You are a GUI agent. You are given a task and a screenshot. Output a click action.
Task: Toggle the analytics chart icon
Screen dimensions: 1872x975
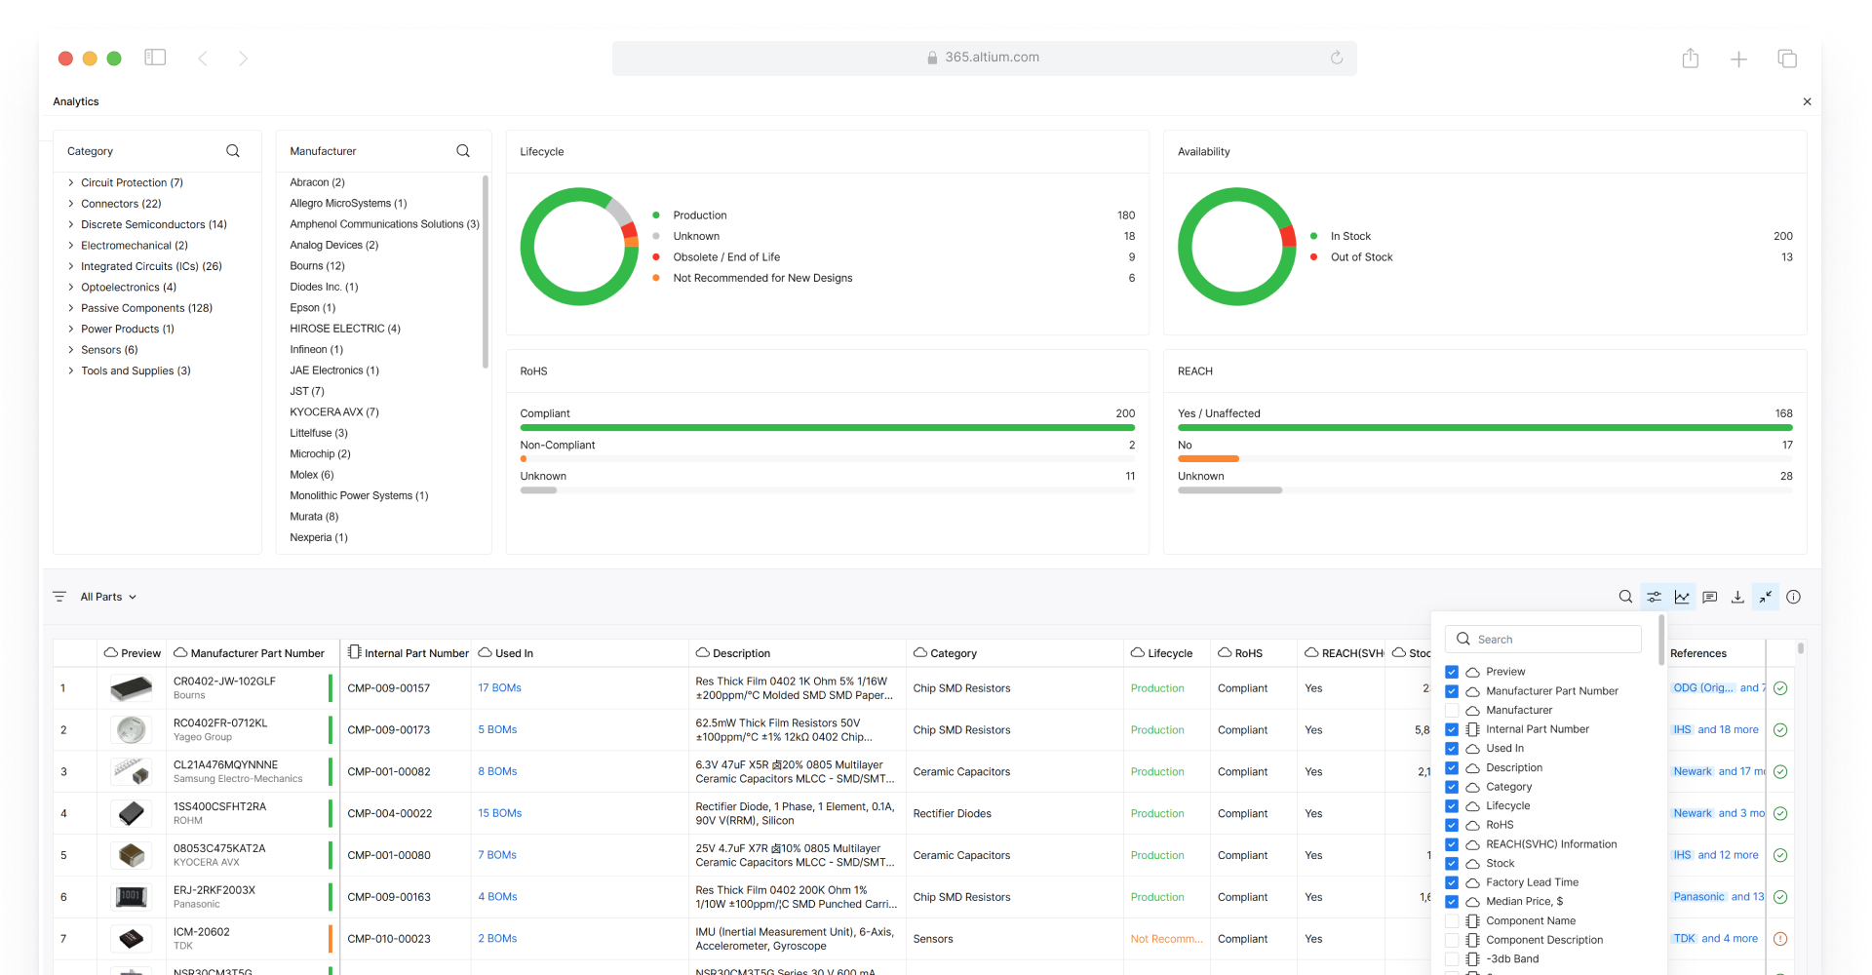pos(1682,597)
